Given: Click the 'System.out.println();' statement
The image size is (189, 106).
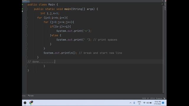Looking at the screenshot, I should point(60,53).
